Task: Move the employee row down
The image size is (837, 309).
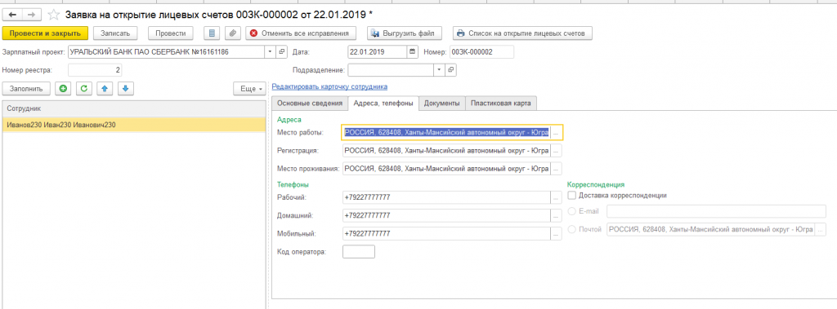Action: [x=125, y=89]
